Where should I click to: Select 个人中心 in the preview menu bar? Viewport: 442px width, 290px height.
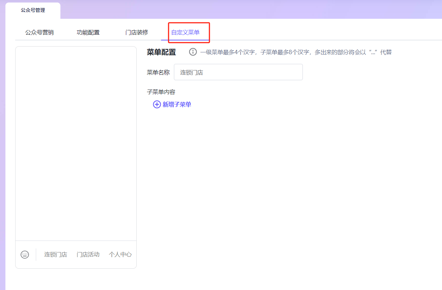coord(120,255)
